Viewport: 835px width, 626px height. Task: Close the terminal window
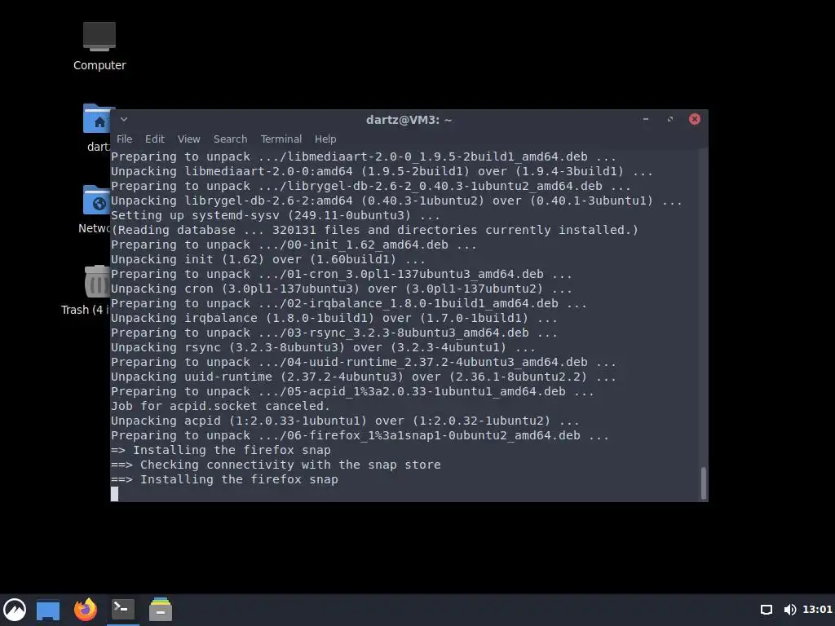(x=695, y=119)
